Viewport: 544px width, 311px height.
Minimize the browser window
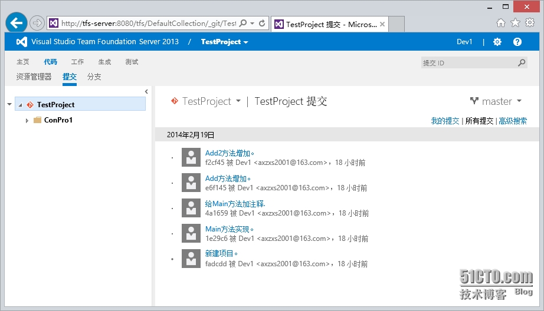pos(490,7)
